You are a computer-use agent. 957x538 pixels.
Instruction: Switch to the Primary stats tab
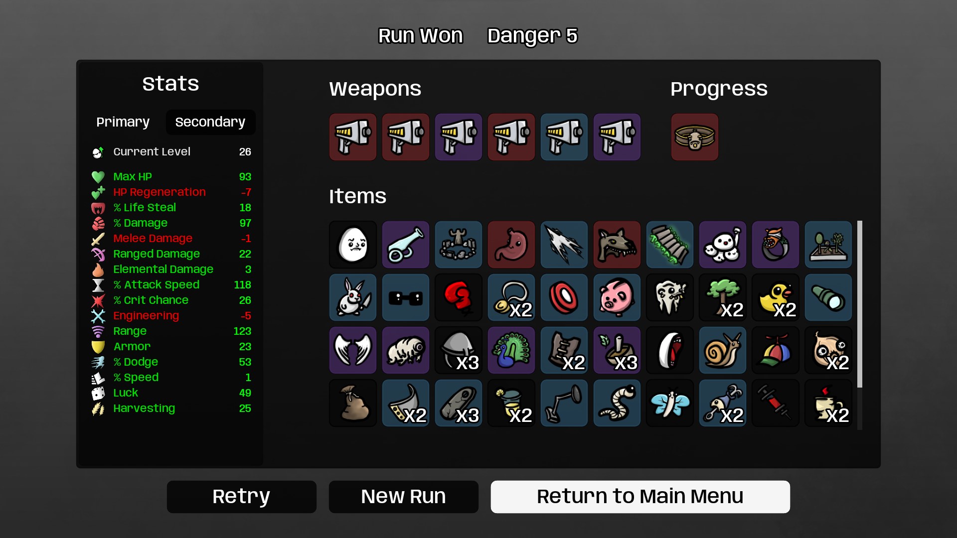point(123,122)
